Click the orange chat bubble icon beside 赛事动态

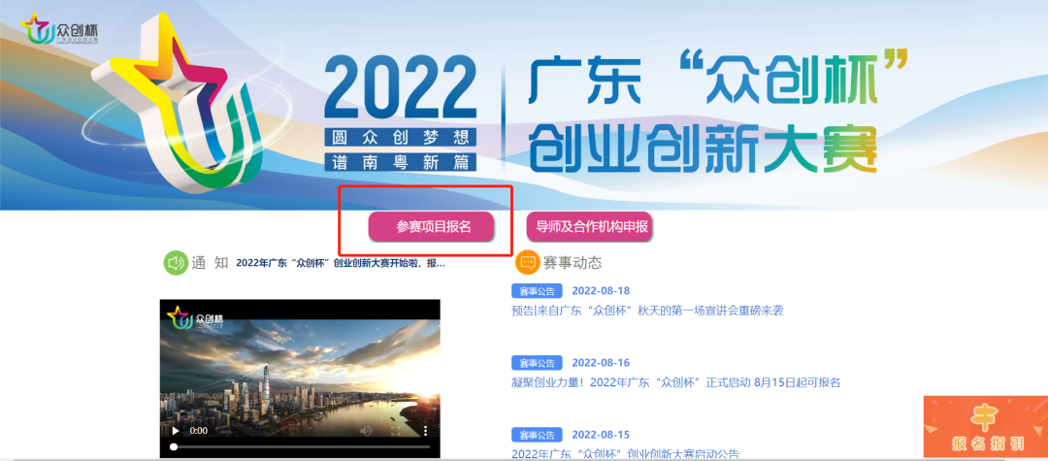(527, 263)
